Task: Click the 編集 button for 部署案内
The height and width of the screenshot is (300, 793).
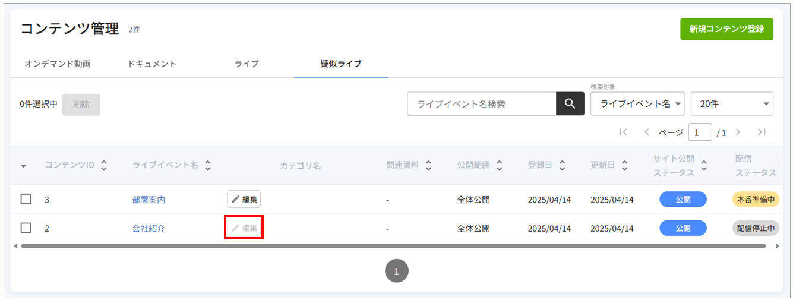Action: (x=244, y=199)
